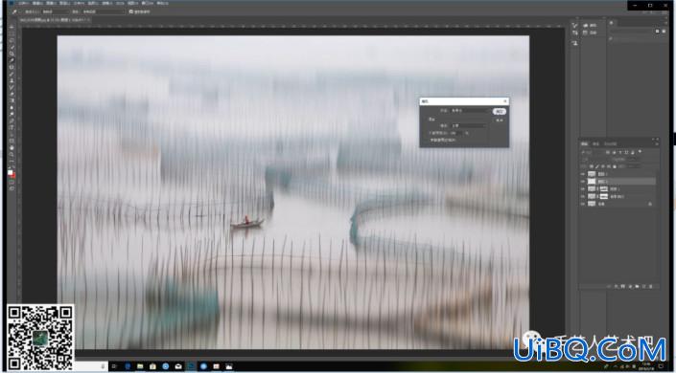
Task: Open the Image menu
Action: coord(52,3)
